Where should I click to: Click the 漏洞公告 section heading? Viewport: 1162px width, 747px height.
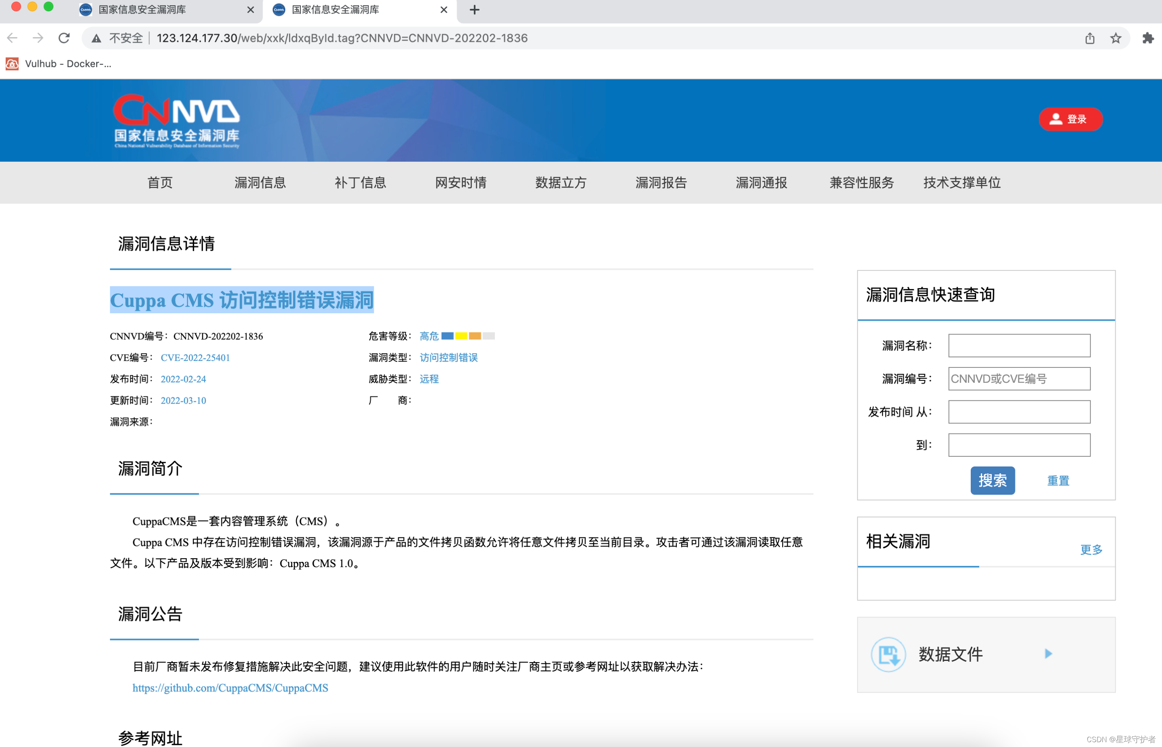click(151, 614)
